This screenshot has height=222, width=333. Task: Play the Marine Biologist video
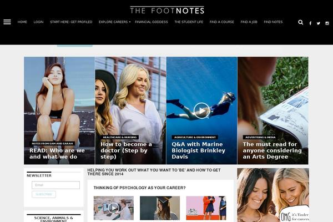(201, 110)
